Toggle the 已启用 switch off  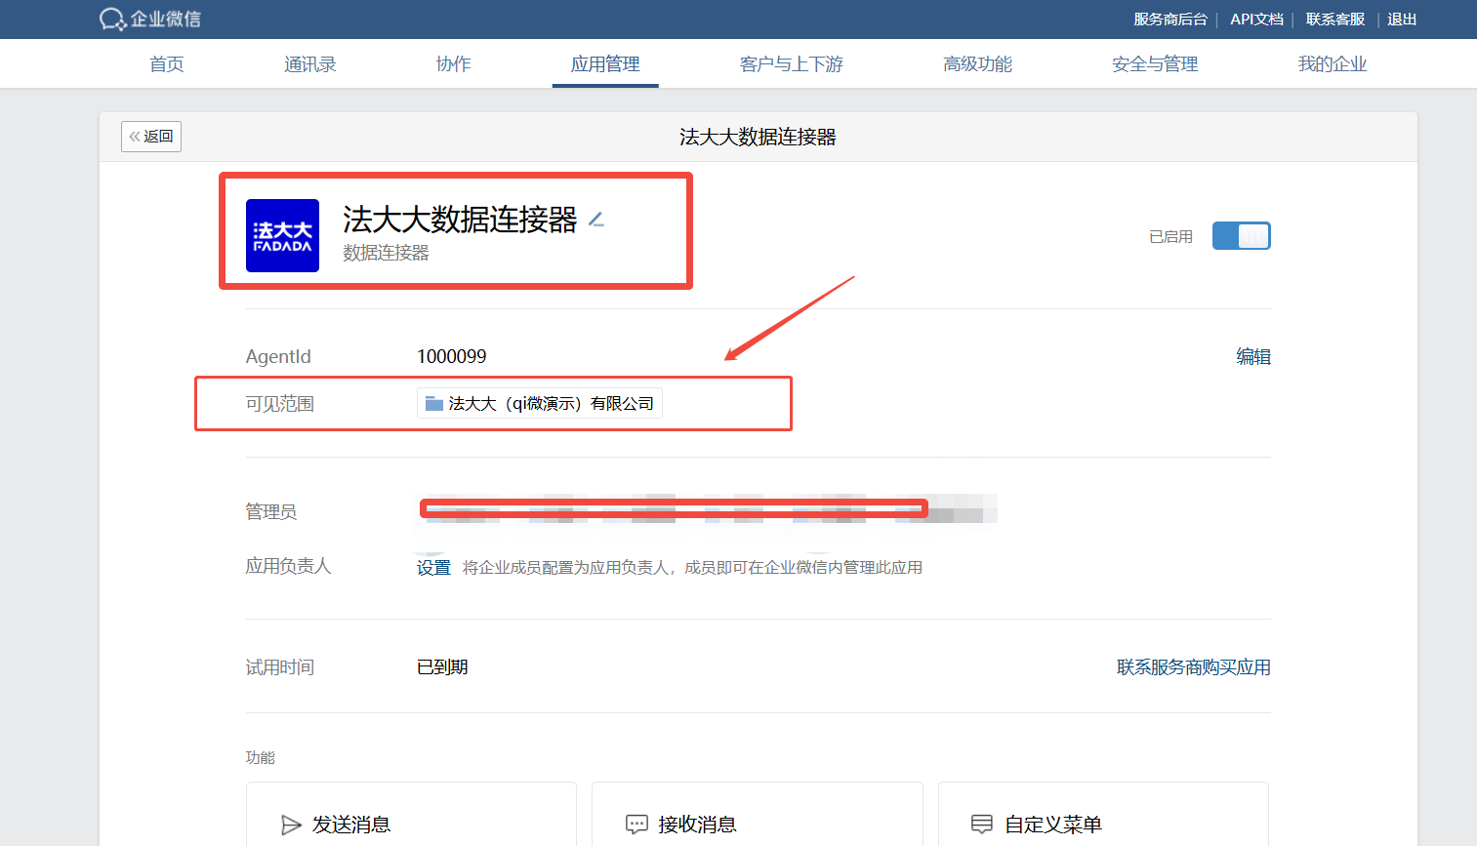pos(1241,235)
